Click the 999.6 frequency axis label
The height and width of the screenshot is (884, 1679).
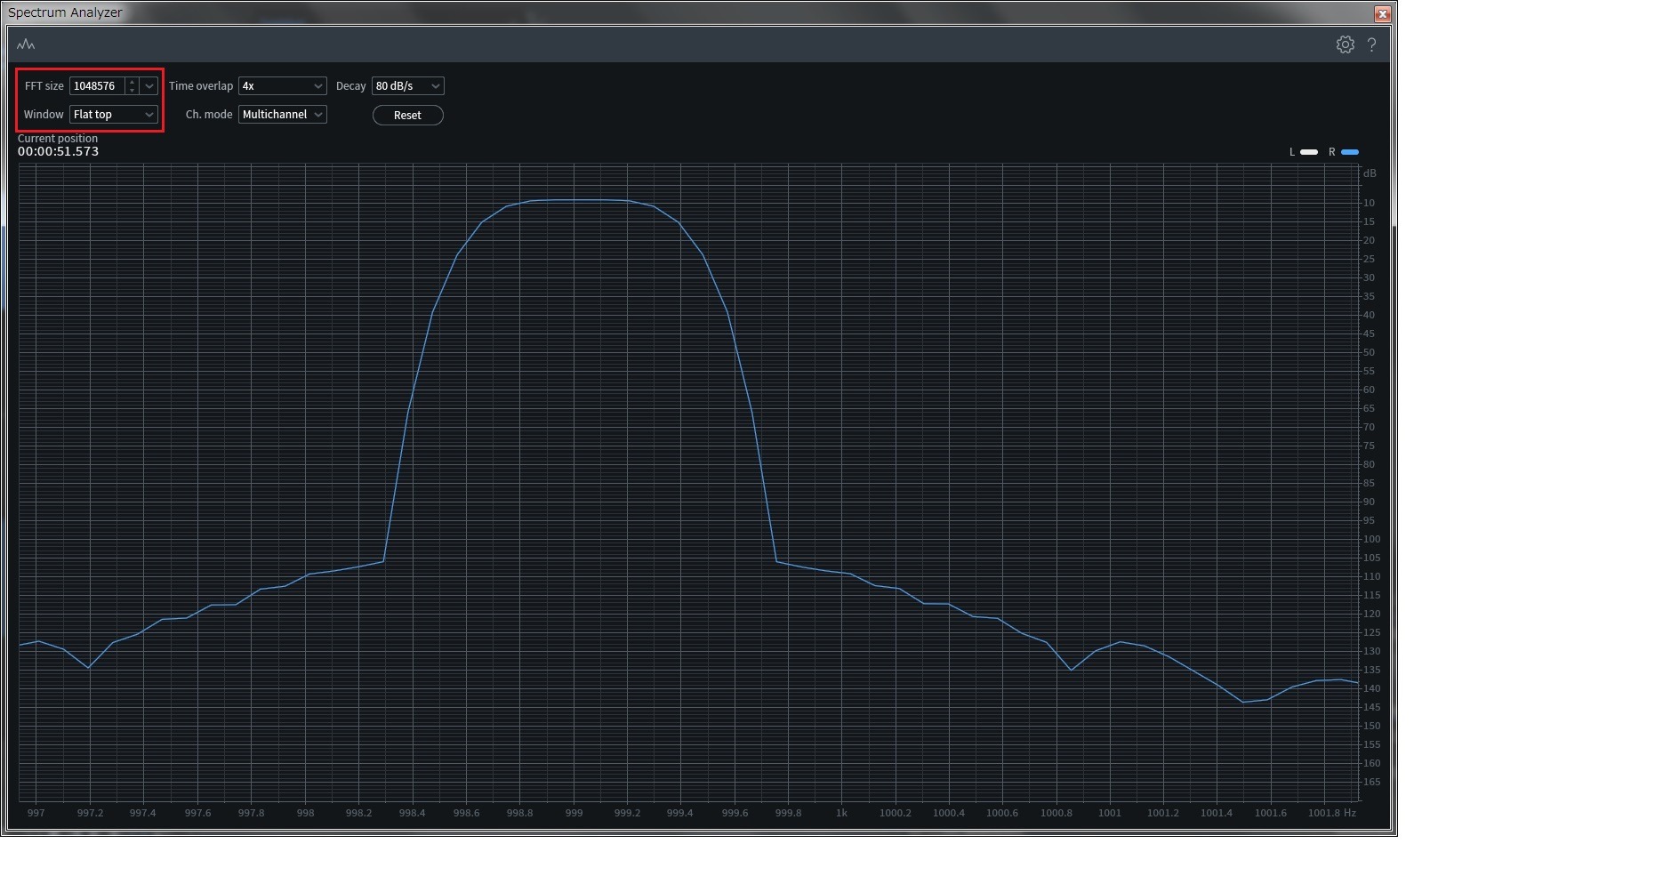point(735,813)
